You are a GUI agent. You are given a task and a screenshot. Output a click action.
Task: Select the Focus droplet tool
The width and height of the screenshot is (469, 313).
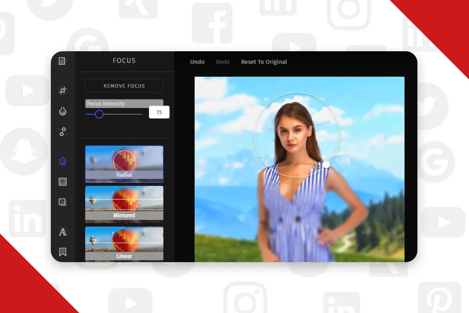(x=63, y=161)
